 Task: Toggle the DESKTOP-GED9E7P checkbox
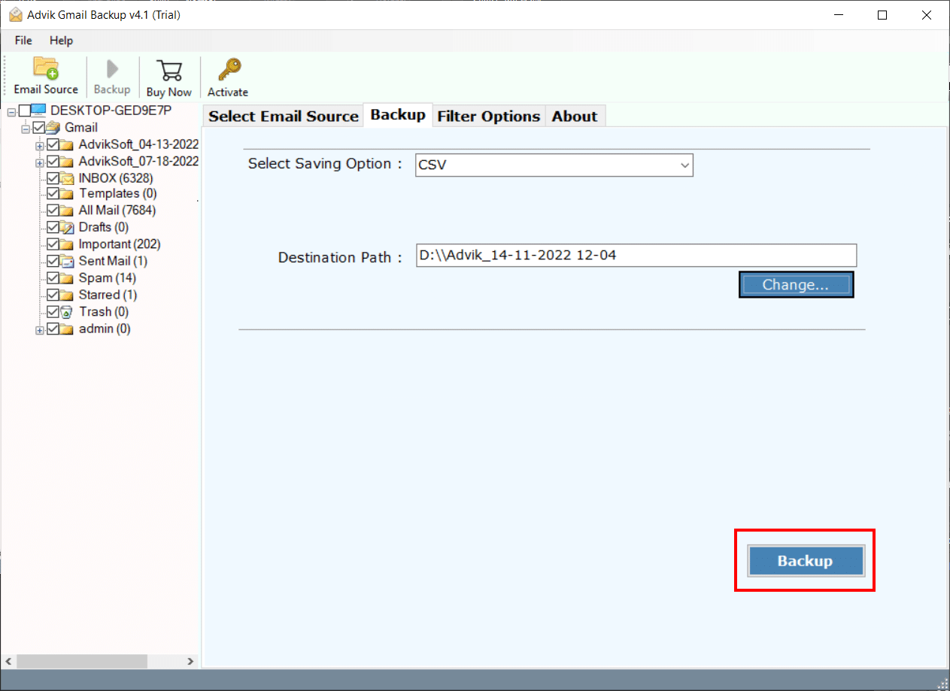[x=25, y=111]
